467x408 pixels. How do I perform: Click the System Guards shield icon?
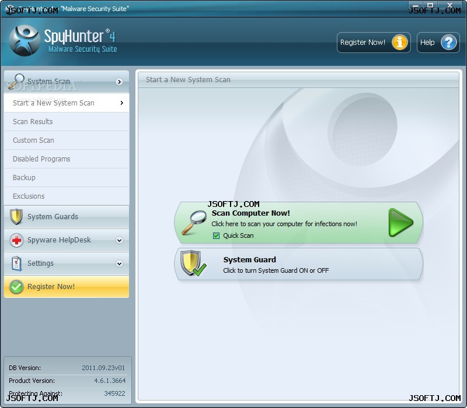point(16,216)
